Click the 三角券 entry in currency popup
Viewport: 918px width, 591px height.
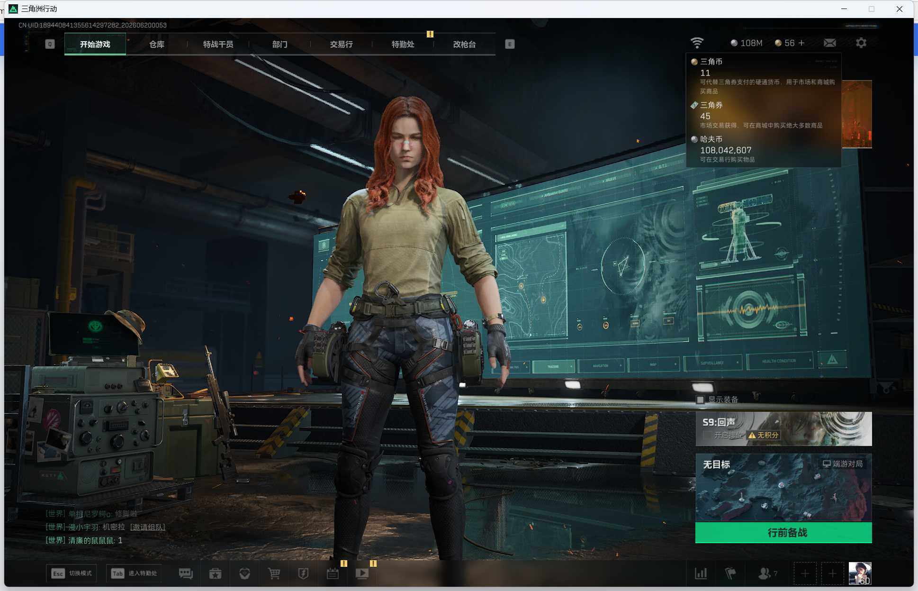(x=764, y=115)
